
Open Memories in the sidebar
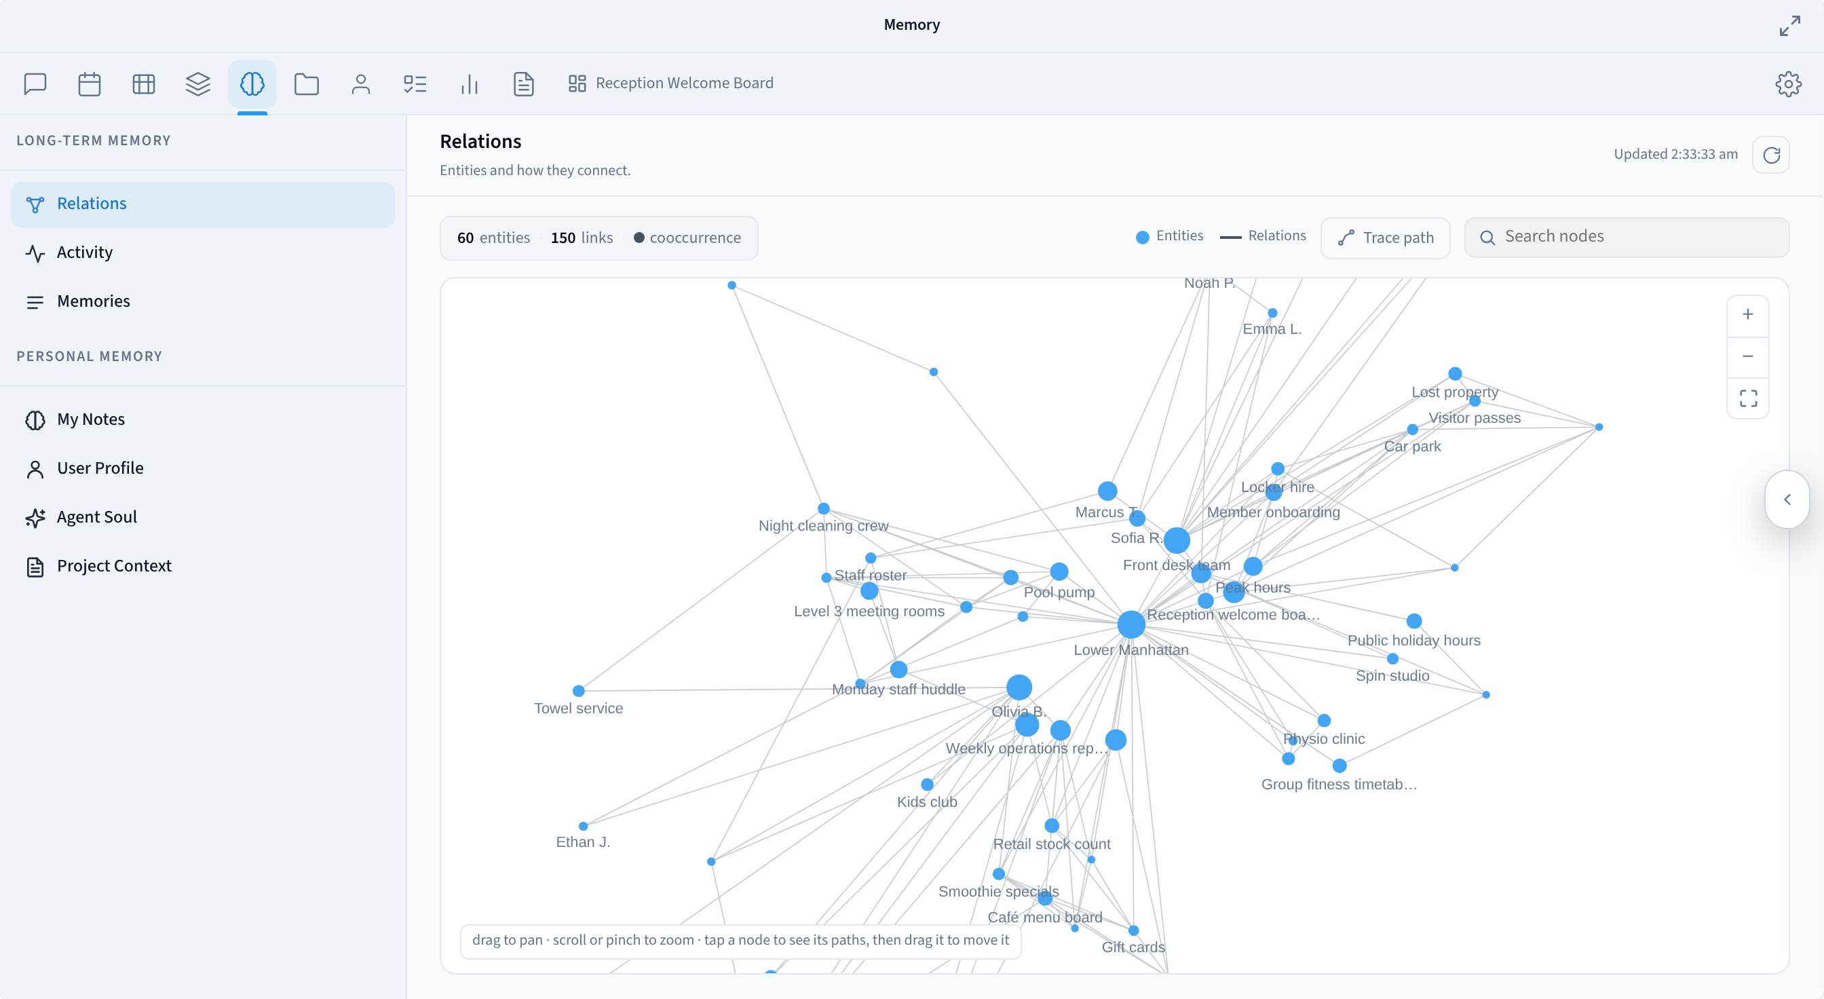202,301
